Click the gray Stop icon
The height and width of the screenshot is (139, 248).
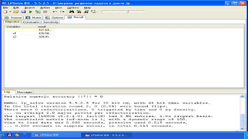pyautogui.click(x=45, y=12)
